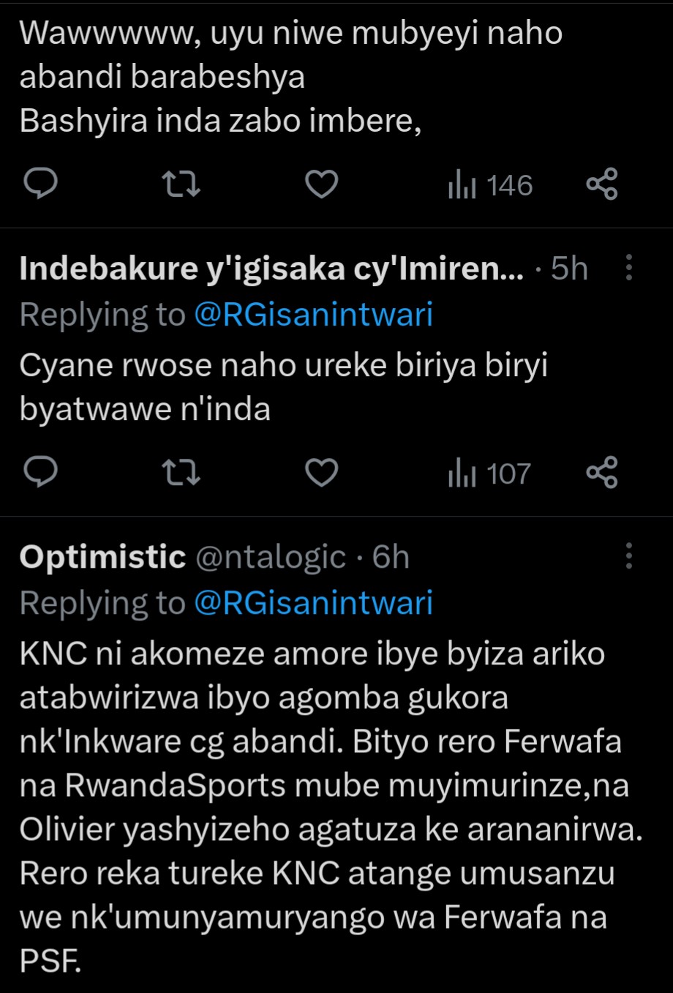Viewport: 673px width, 993px height.
Task: Open the Indebakure y'igisaka profile name
Action: click(271, 269)
